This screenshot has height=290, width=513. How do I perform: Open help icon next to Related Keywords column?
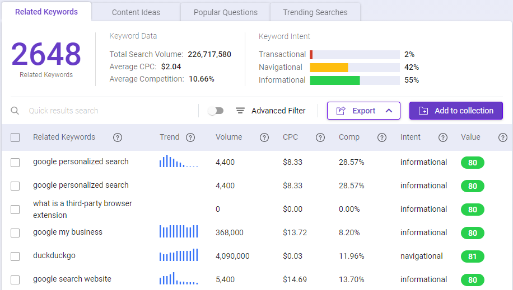point(118,137)
